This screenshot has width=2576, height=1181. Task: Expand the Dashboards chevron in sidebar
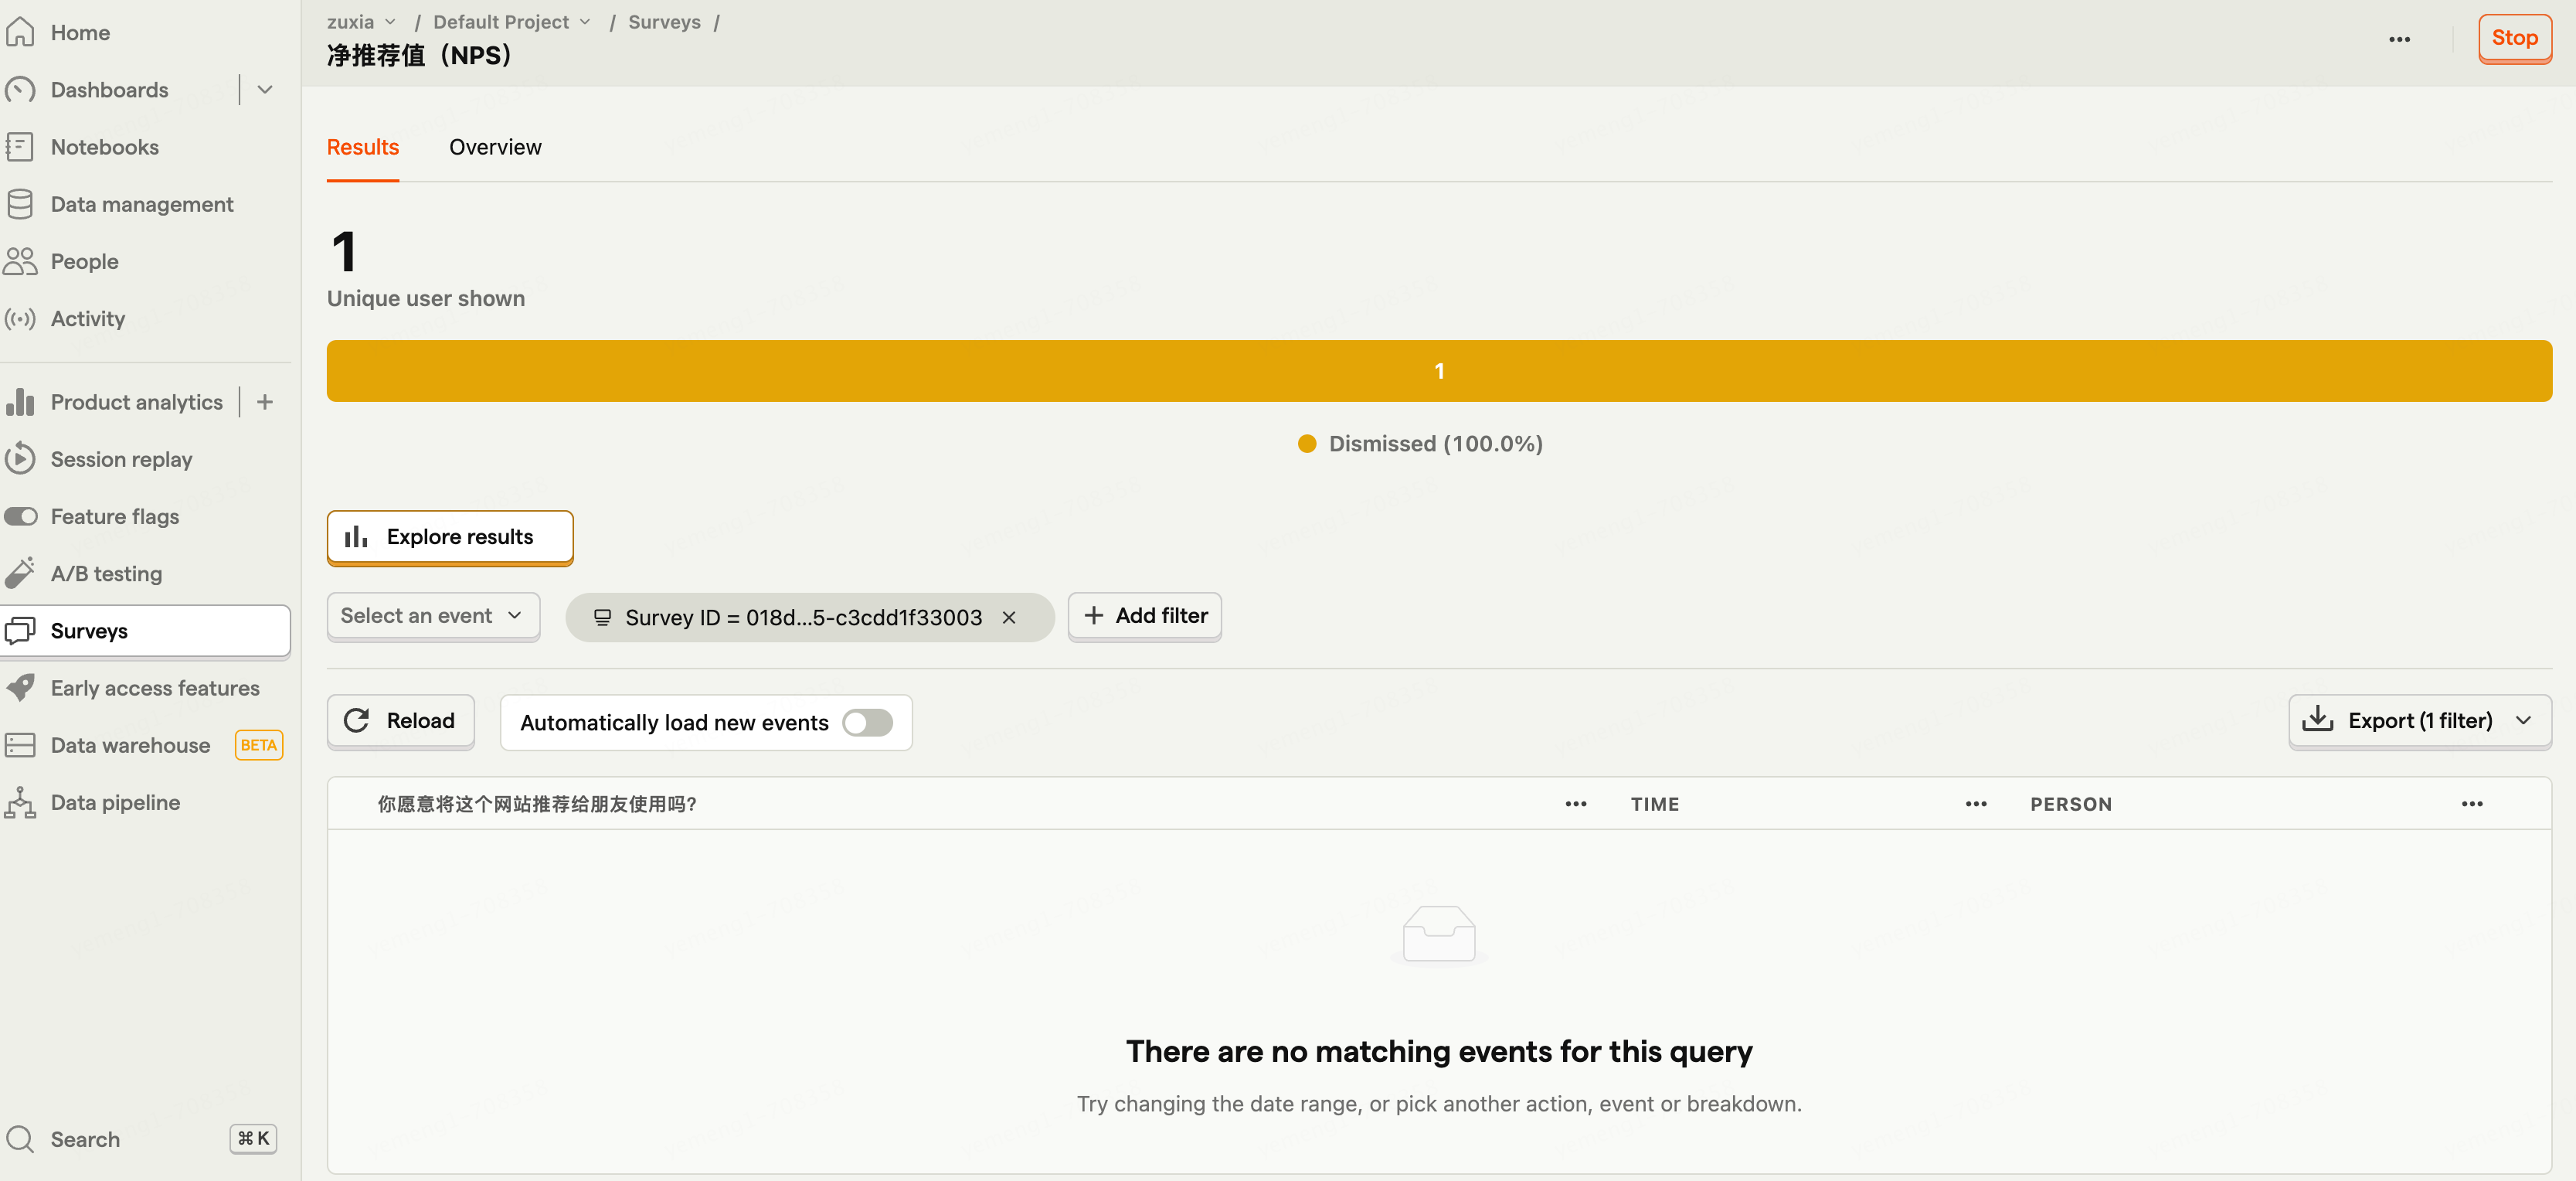click(x=265, y=90)
